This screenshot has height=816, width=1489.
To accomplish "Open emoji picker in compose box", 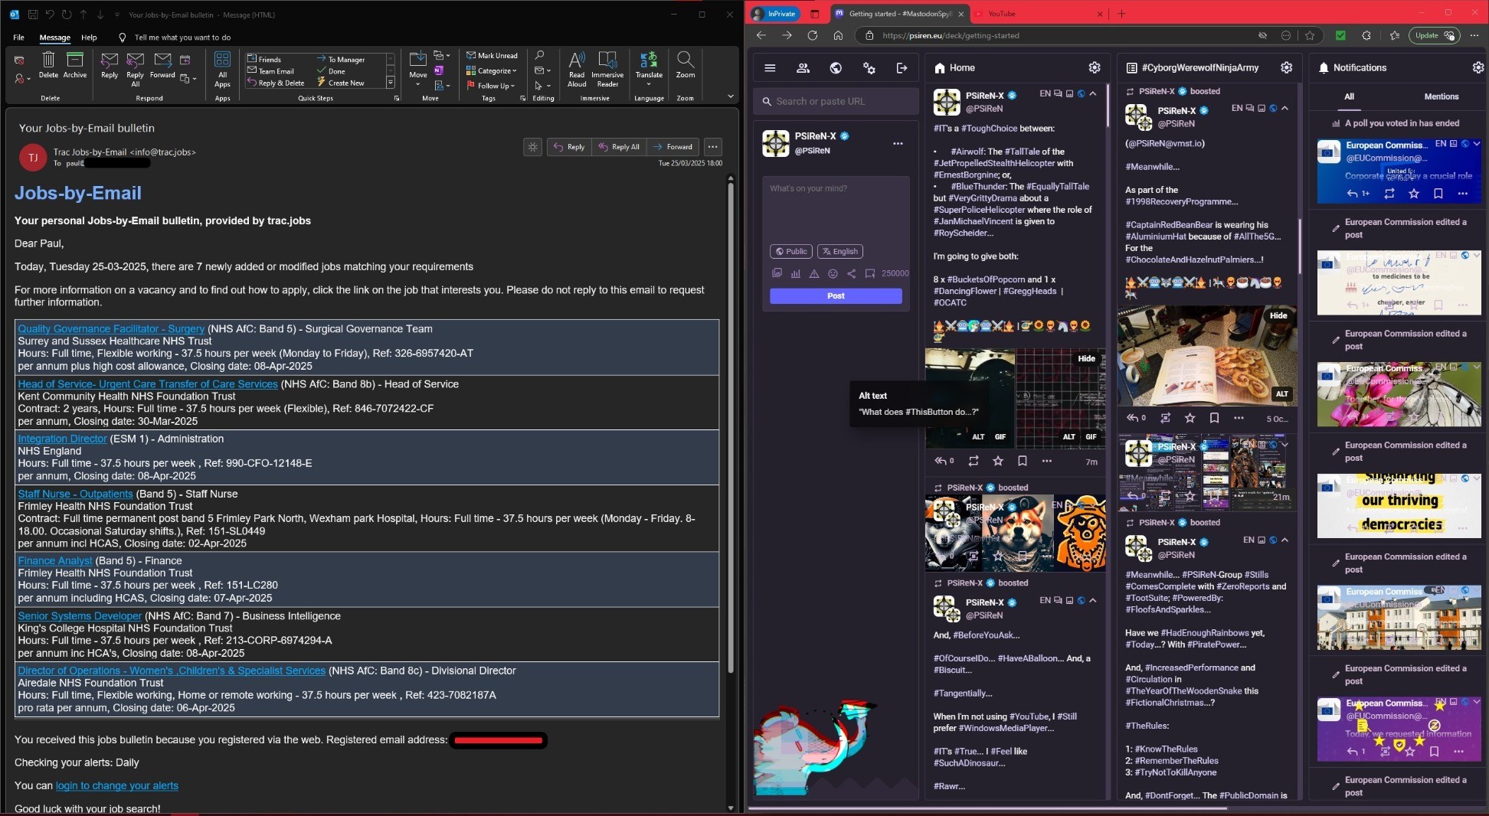I will 833,273.
